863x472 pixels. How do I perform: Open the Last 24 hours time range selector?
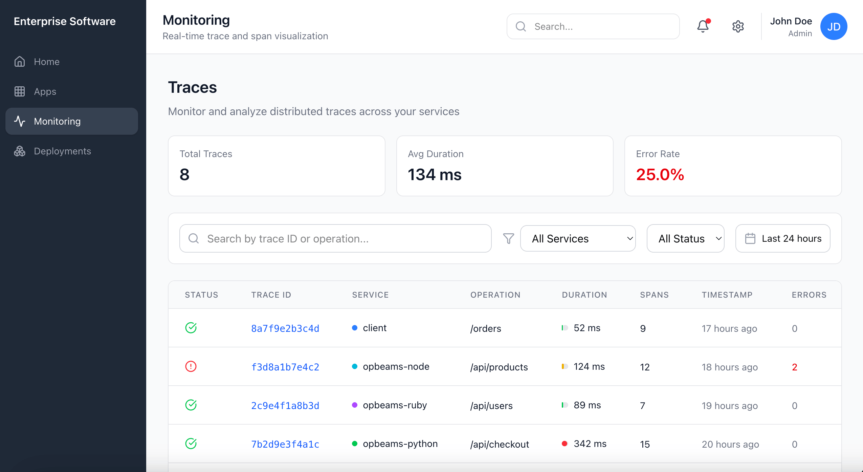point(782,238)
